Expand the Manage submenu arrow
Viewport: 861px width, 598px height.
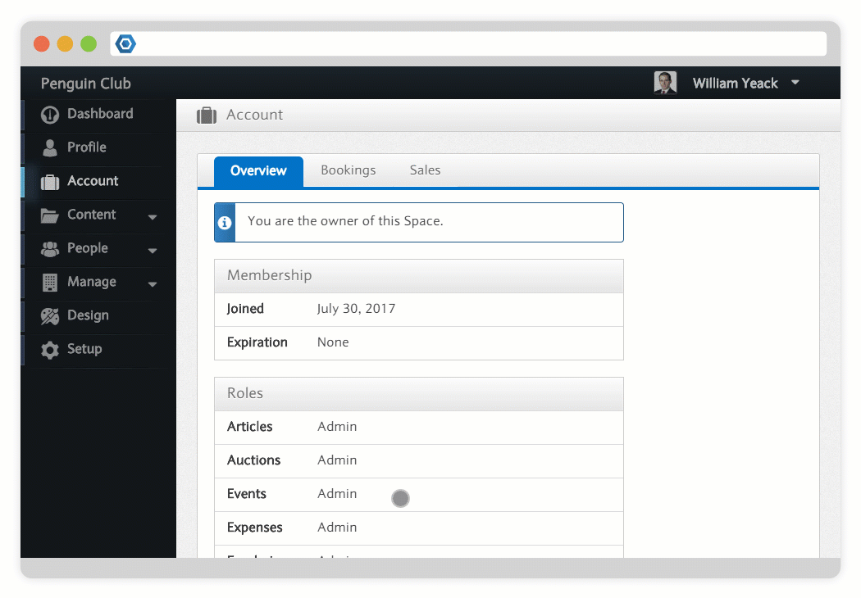point(153,284)
